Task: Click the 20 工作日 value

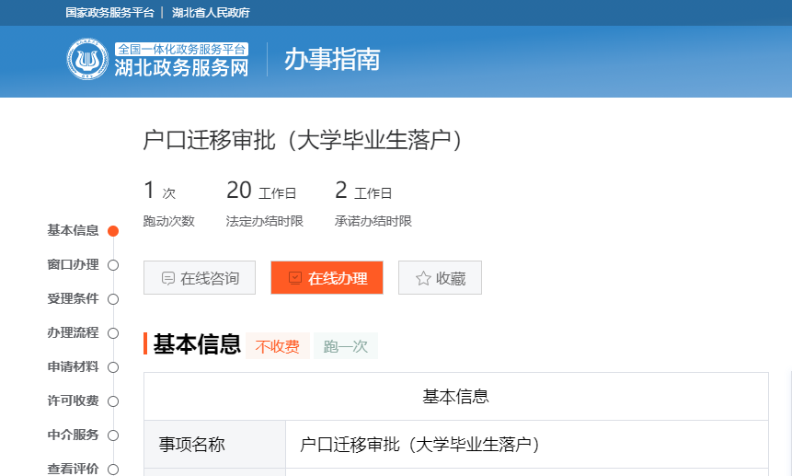Action: [x=261, y=191]
